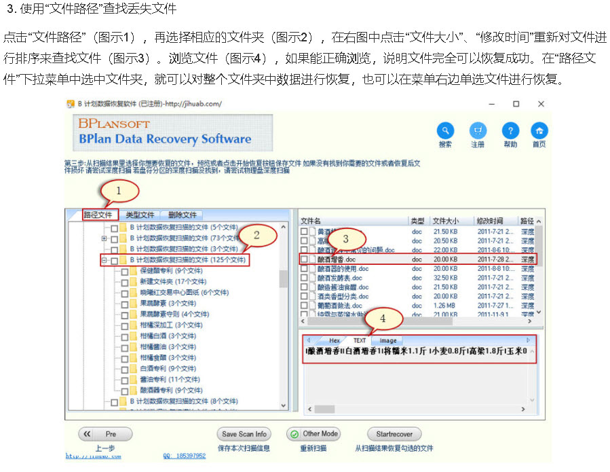Click the double-arrow icon on Pre button

point(87,434)
